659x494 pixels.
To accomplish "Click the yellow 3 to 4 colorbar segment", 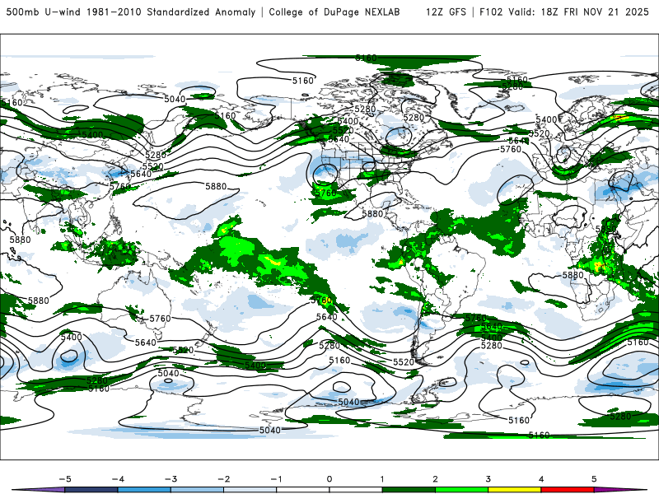I will click(514, 490).
